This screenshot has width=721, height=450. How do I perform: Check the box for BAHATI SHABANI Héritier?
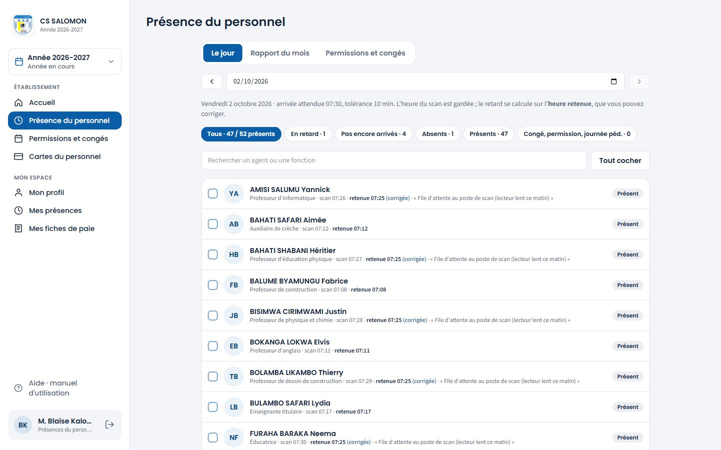coord(213,254)
